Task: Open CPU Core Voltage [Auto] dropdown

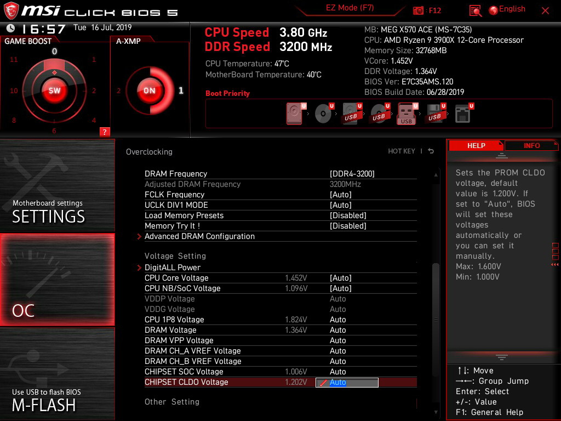Action: pyautogui.click(x=341, y=278)
